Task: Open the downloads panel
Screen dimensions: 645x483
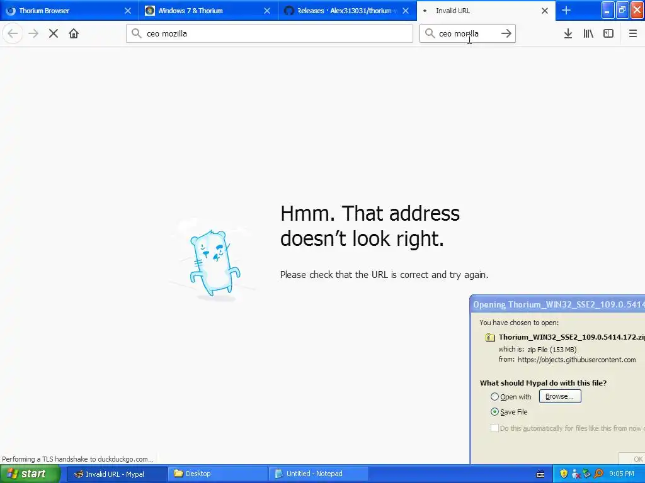Action: pyautogui.click(x=568, y=33)
